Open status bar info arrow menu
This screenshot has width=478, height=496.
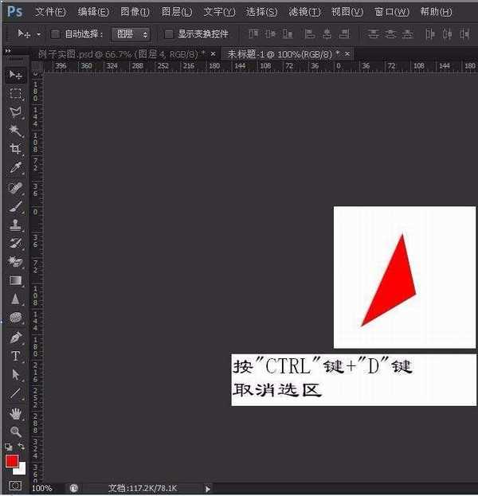click(x=208, y=489)
